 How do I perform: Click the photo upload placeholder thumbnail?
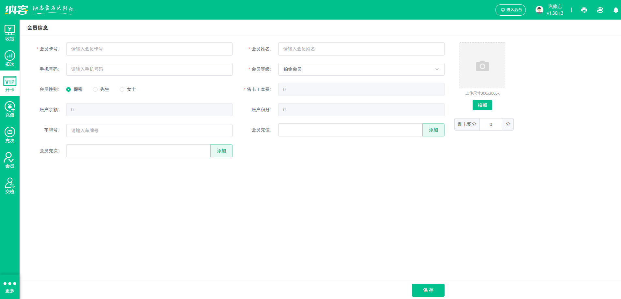(x=482, y=65)
